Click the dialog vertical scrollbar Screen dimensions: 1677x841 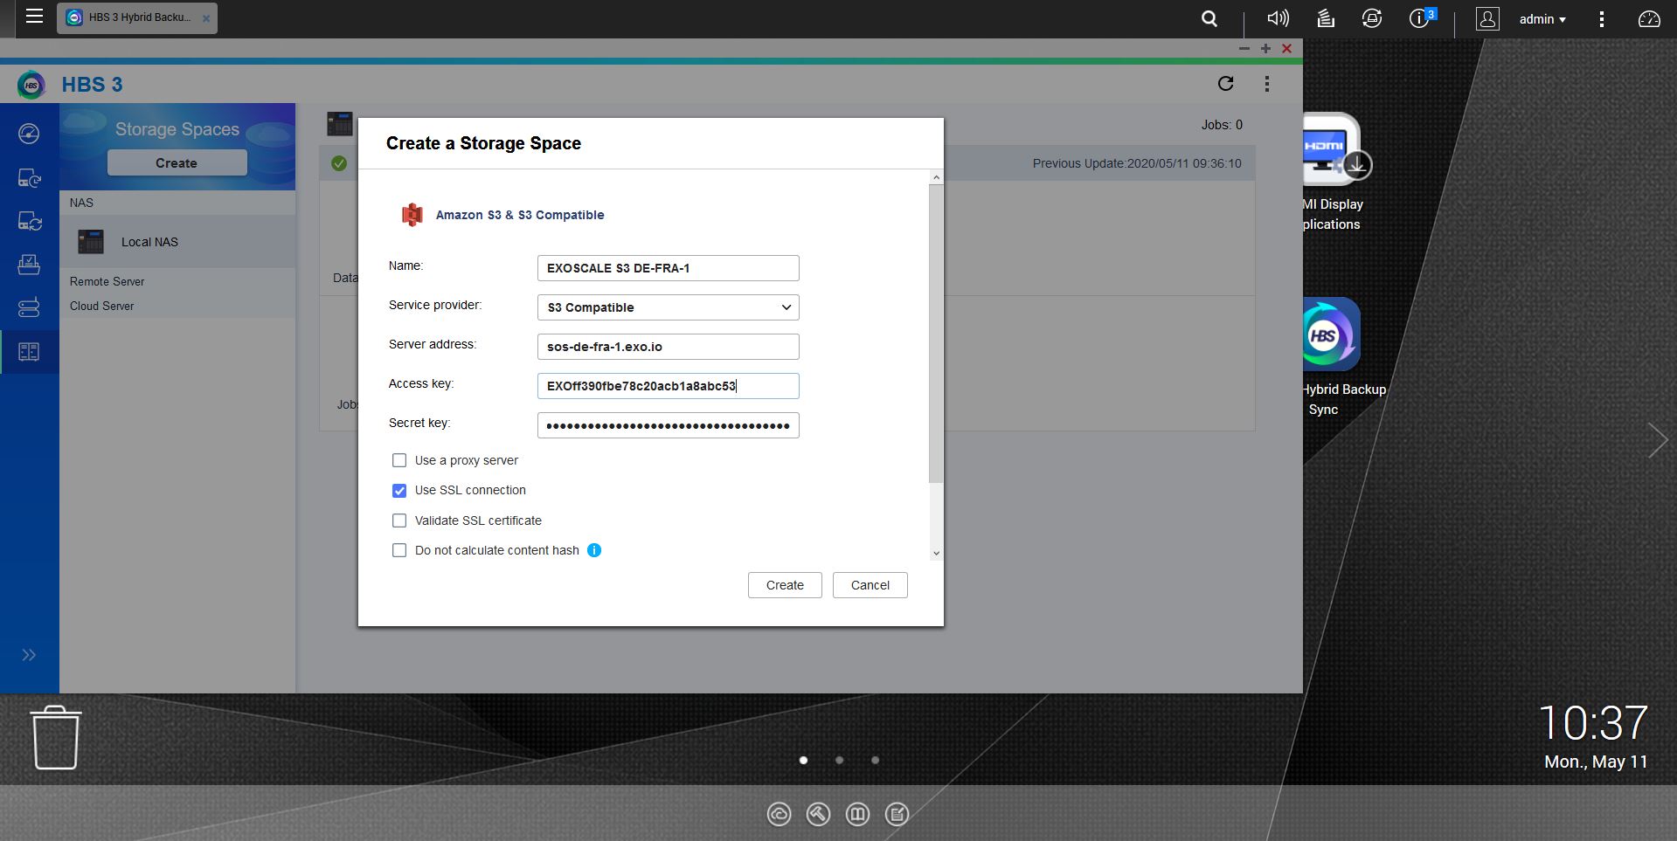point(936,332)
